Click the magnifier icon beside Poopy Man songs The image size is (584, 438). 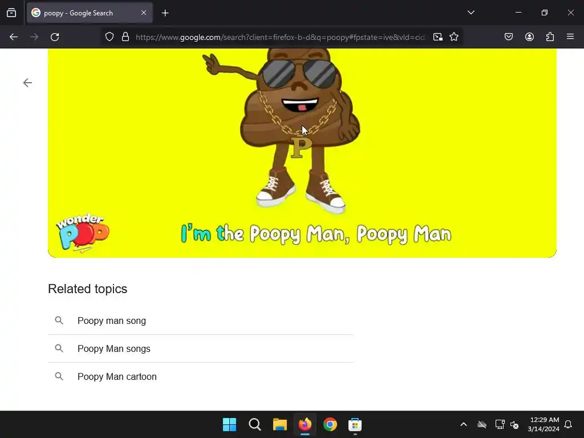(59, 348)
